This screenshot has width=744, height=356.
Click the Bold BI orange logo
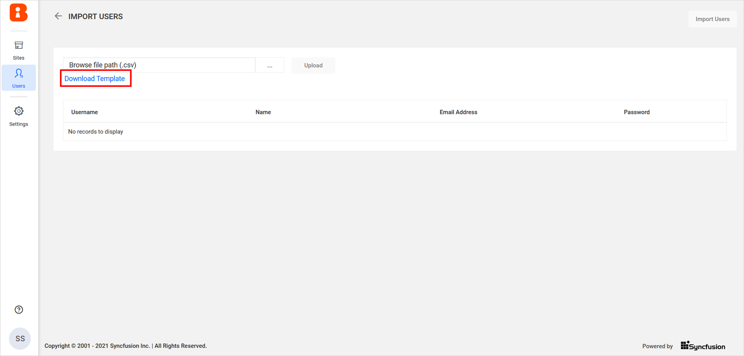pos(18,13)
